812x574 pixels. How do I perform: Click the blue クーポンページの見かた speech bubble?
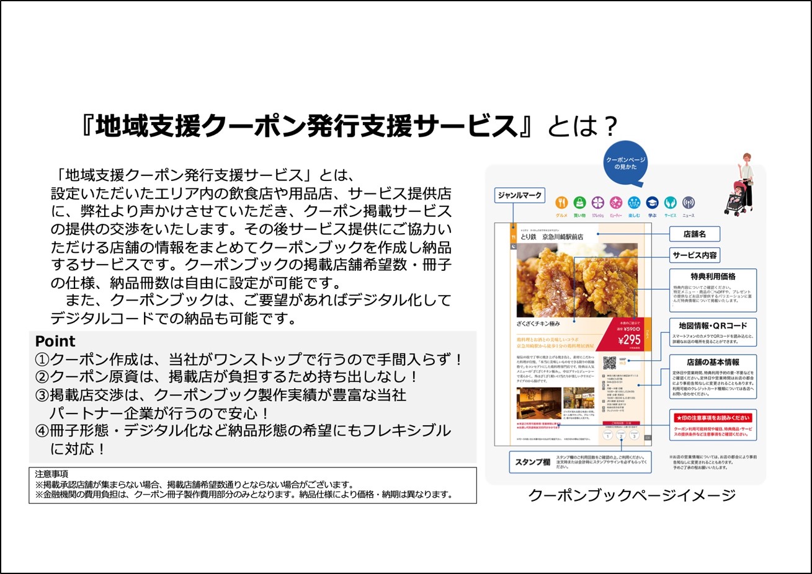coord(625,163)
